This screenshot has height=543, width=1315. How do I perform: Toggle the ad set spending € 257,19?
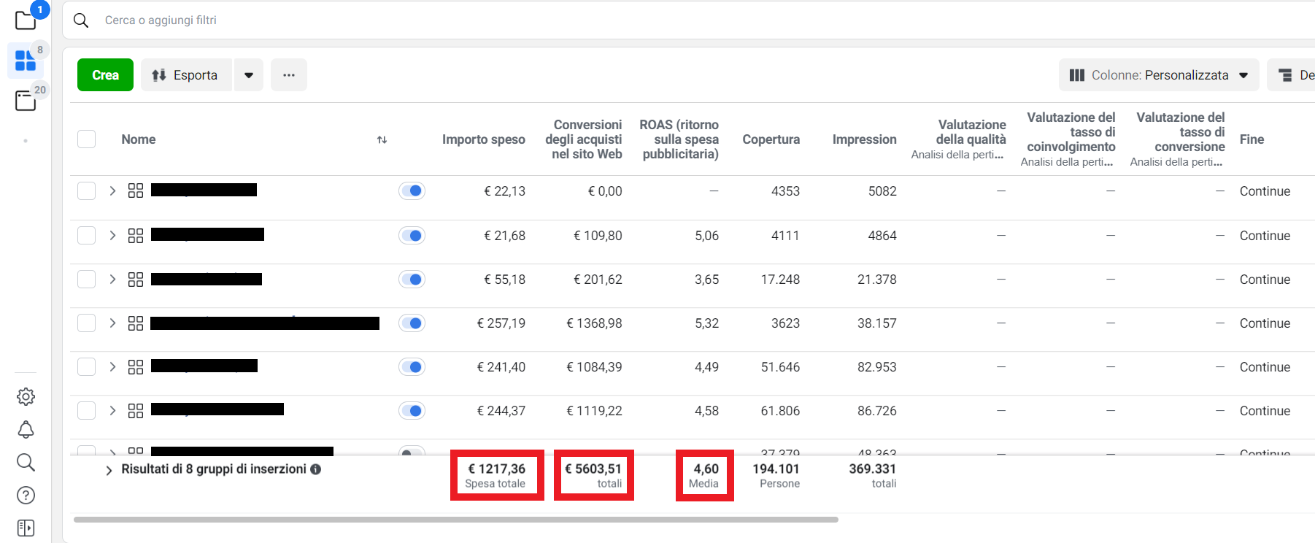pos(412,323)
